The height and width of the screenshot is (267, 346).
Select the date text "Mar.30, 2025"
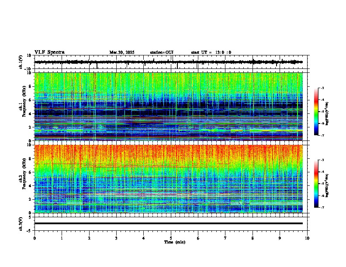click(122, 52)
